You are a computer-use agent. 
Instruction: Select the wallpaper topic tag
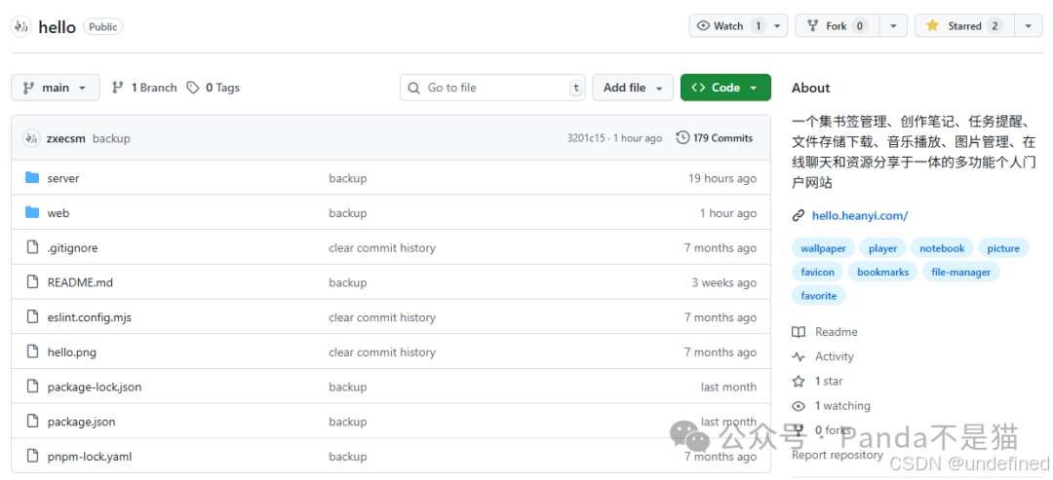(823, 248)
